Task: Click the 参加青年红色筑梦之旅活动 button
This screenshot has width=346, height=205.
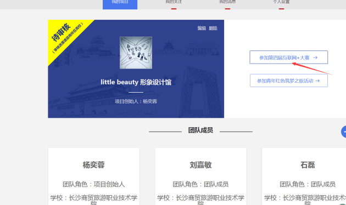Action: point(289,81)
